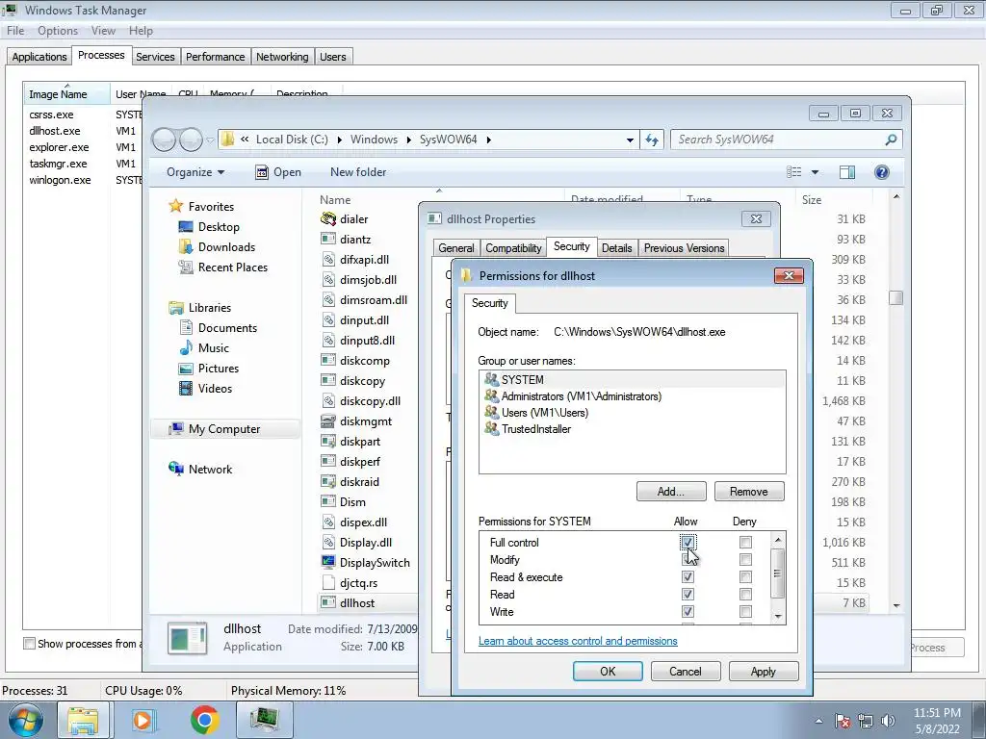Switch to the Networking tab
Image resolution: width=986 pixels, height=739 pixels.
point(282,57)
